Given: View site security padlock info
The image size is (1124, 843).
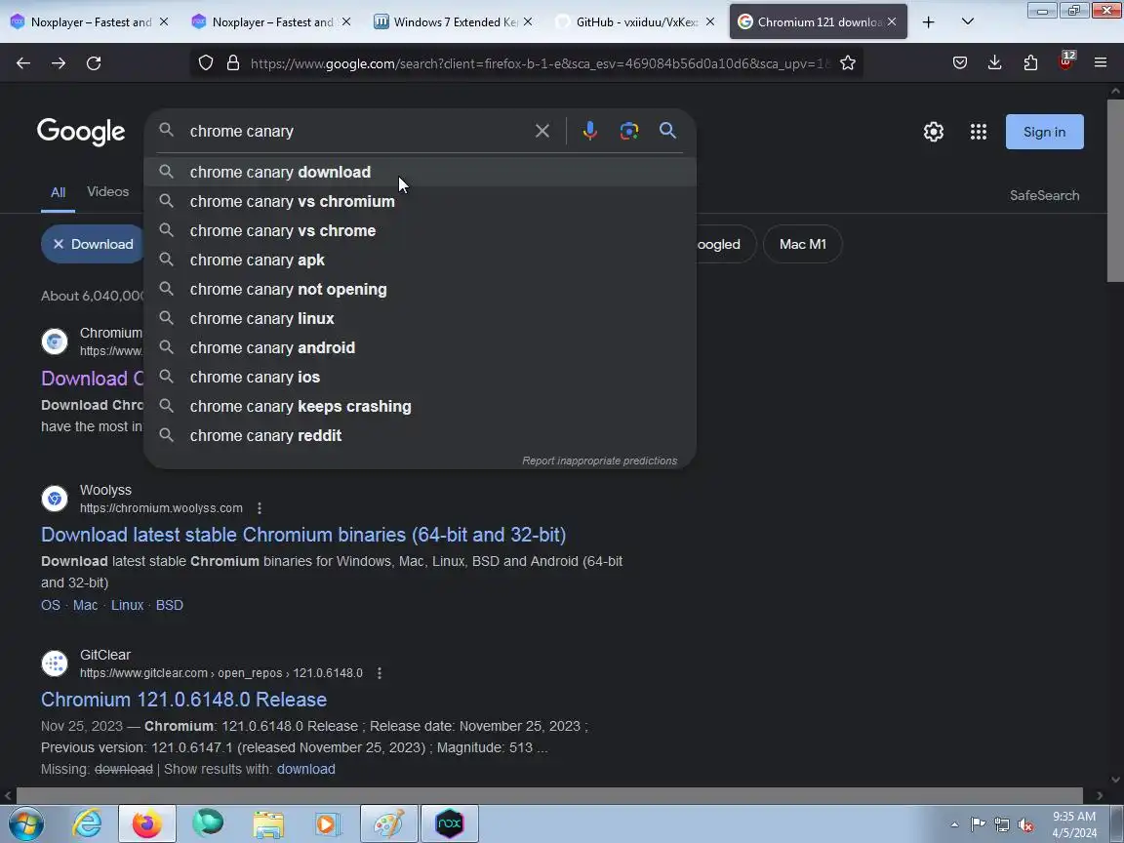Looking at the screenshot, I should (233, 63).
